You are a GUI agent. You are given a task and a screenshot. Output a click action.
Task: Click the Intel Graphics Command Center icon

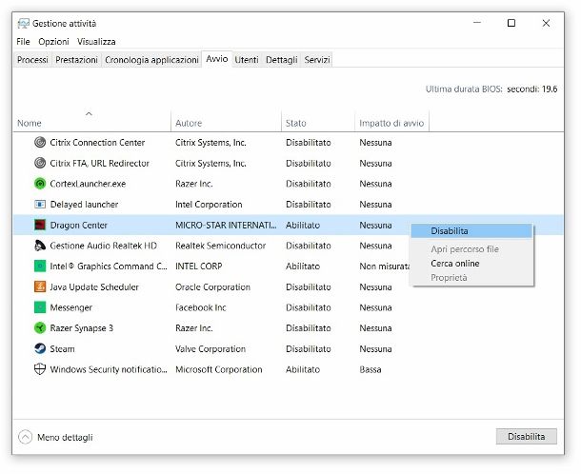(40, 266)
